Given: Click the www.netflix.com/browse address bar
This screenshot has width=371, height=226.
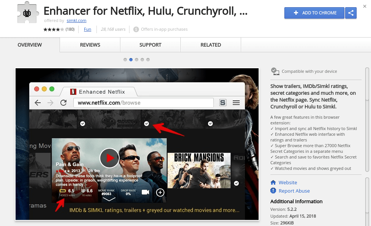Looking at the screenshot, I should [144, 102].
